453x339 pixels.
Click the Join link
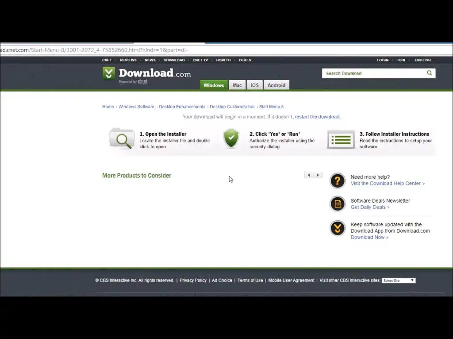point(401,60)
